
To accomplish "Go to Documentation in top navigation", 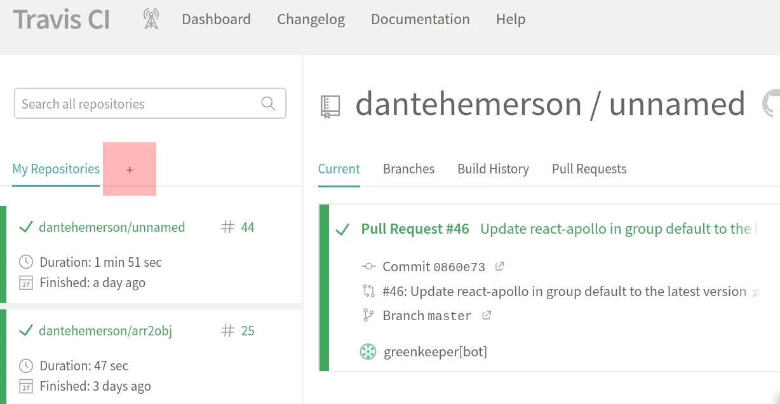I will [420, 19].
